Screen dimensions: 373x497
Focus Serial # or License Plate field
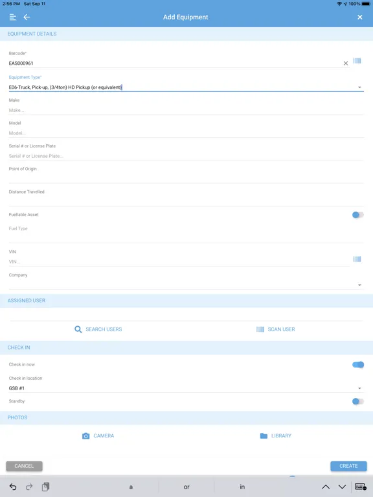tap(186, 156)
